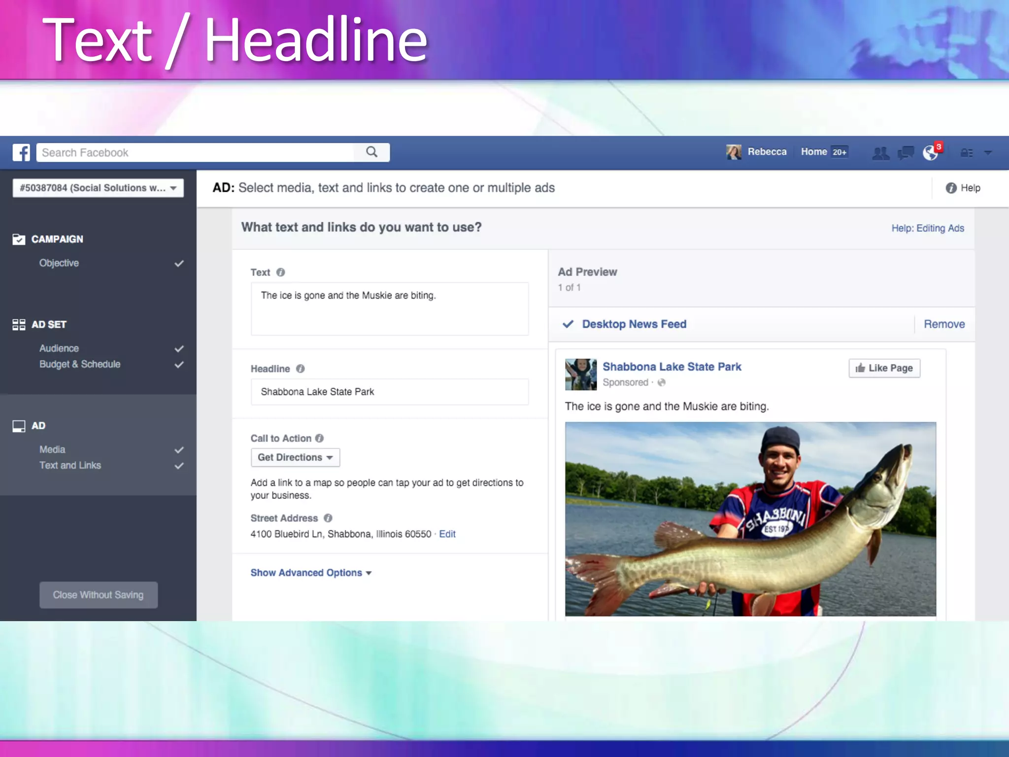Open Media section in sidebar
This screenshot has width=1009, height=757.
click(52, 449)
